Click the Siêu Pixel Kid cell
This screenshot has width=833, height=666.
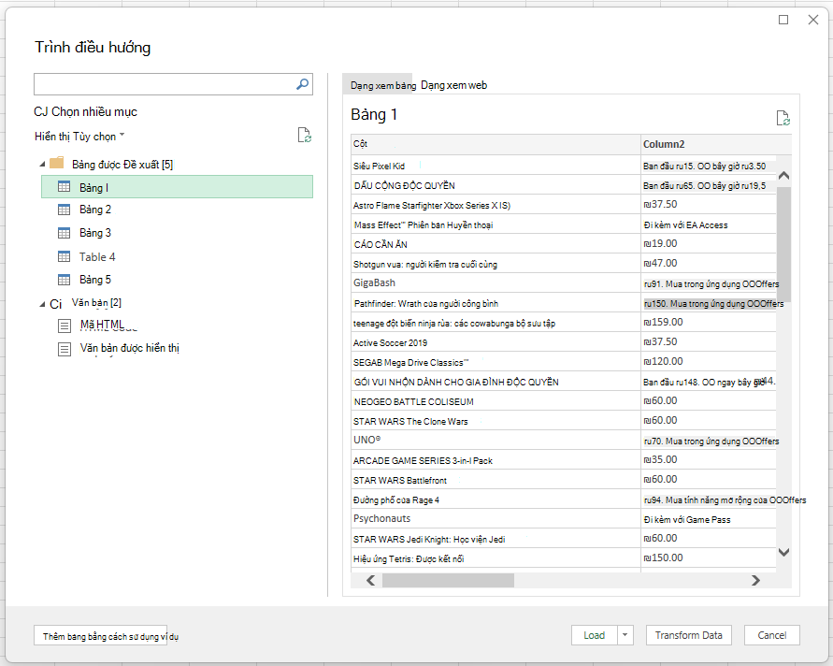pyautogui.click(x=495, y=166)
